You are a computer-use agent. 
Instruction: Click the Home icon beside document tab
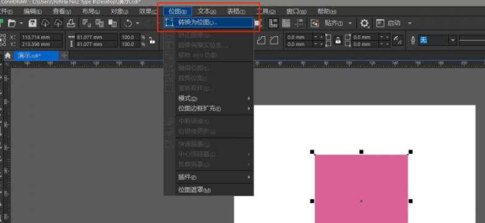(7, 55)
